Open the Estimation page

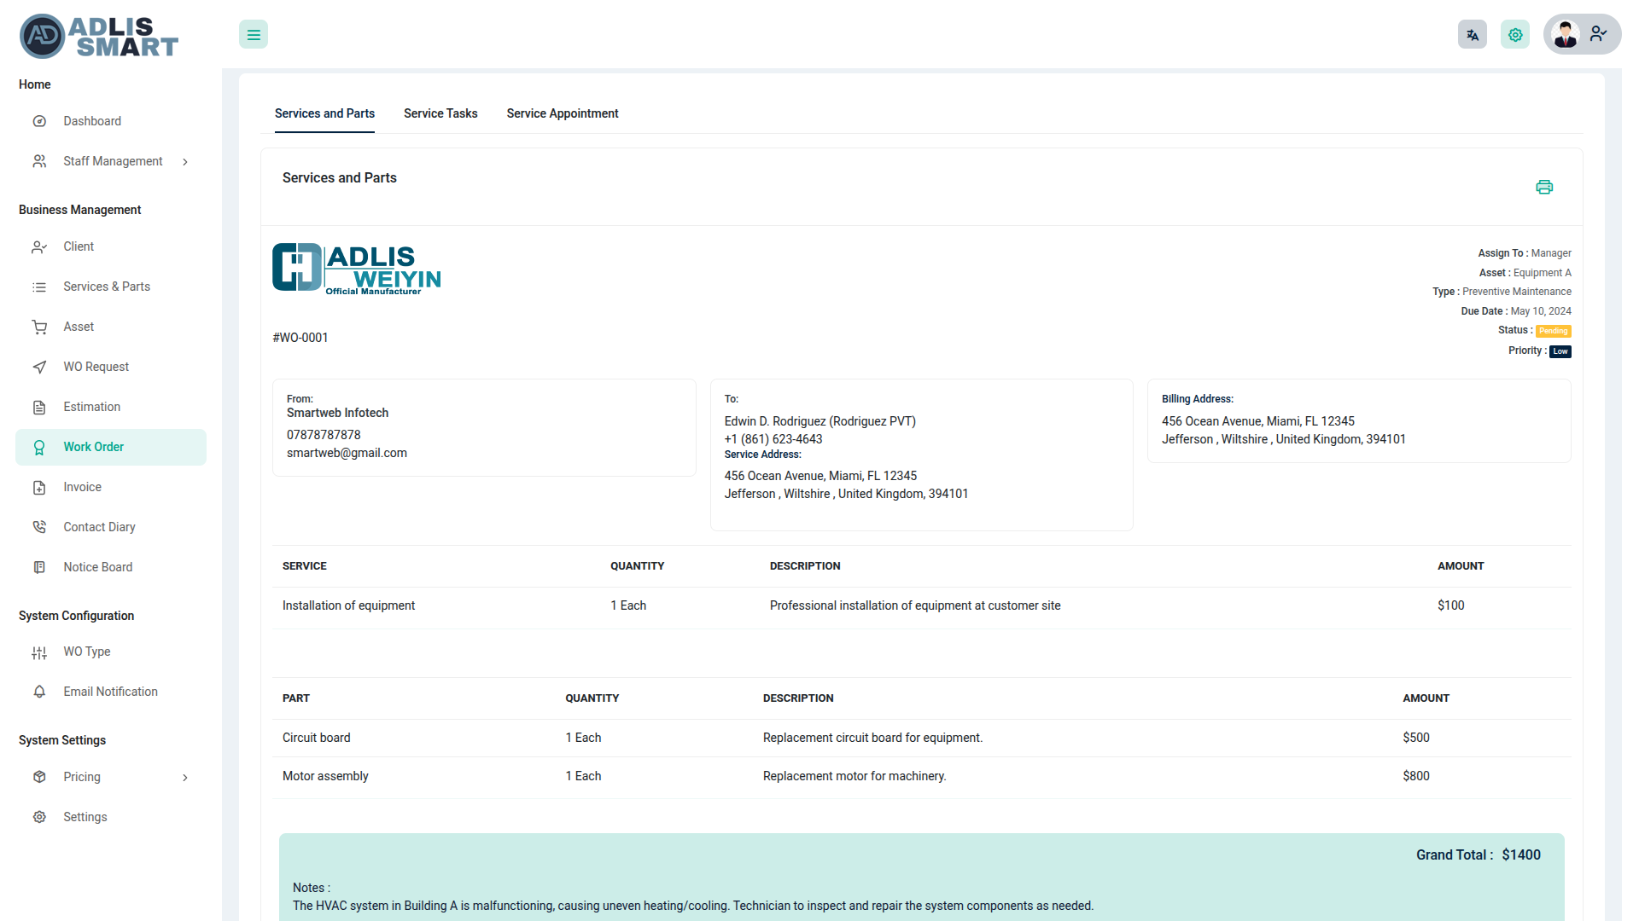[91, 407]
